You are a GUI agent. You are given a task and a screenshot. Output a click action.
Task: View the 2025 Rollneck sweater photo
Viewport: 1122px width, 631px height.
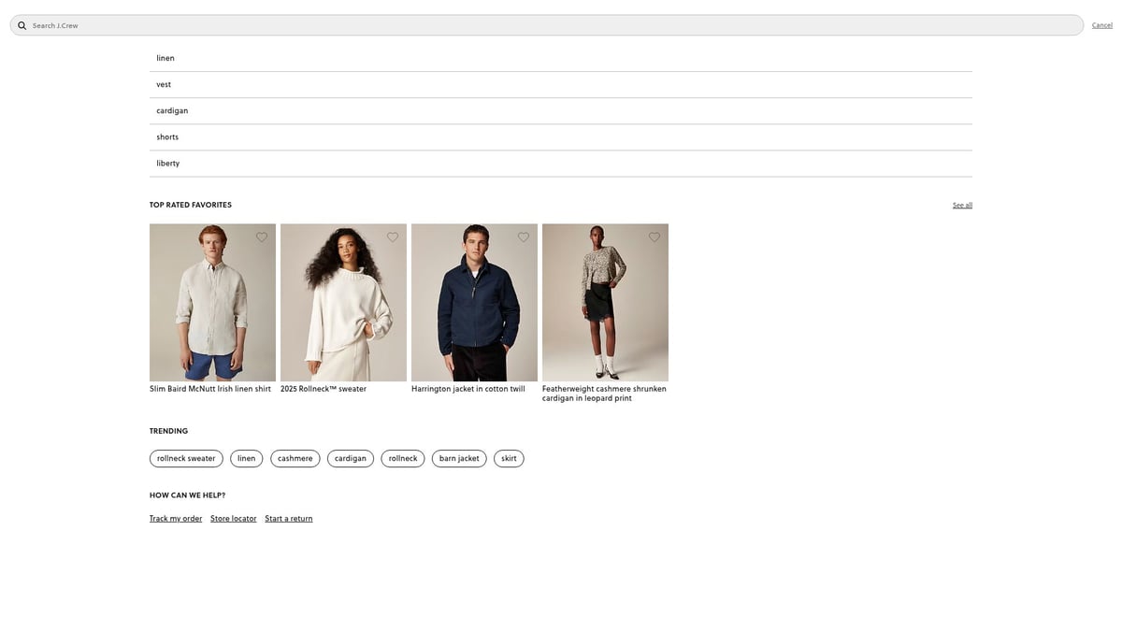pos(343,302)
